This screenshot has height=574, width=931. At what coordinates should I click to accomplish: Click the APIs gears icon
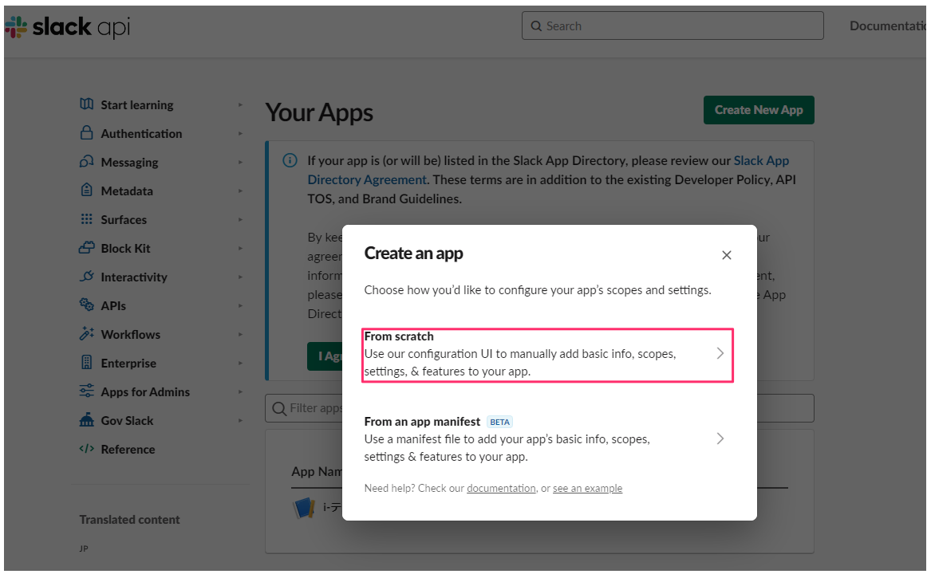point(87,305)
